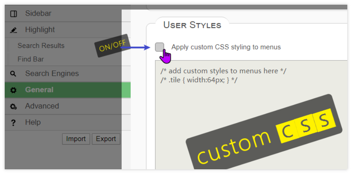
Task: Select the General settings section
Action: coord(67,90)
